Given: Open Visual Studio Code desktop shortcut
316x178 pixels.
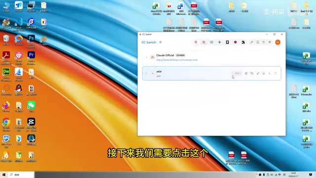Looking at the screenshot, I should 19,25.
